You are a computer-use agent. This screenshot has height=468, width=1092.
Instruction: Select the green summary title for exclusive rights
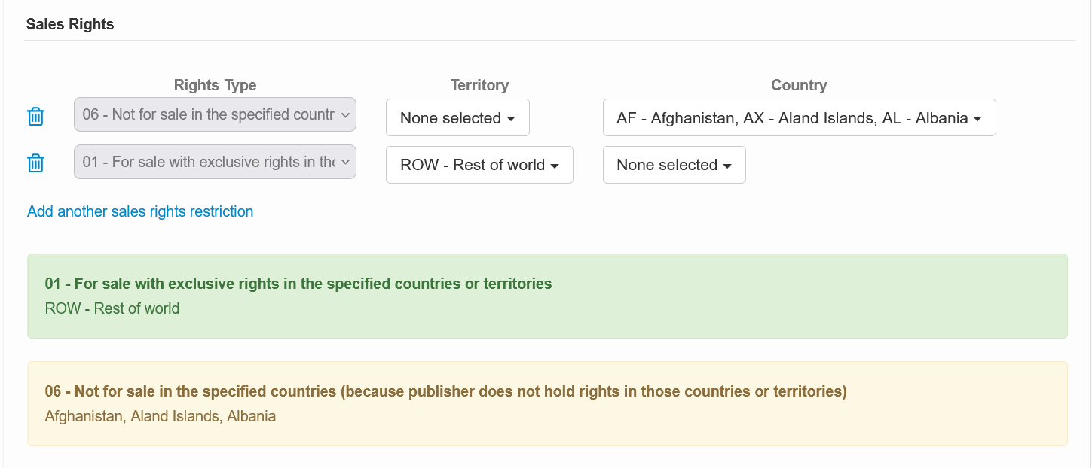click(x=298, y=284)
